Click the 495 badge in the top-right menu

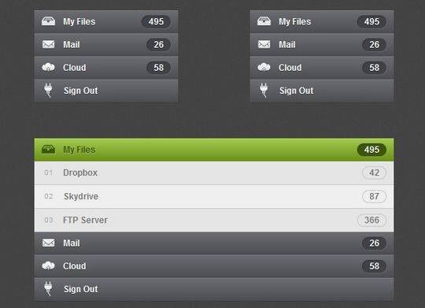371,21
